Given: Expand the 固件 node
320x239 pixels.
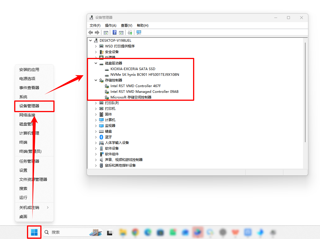Looking at the screenshot, I should [96, 114].
